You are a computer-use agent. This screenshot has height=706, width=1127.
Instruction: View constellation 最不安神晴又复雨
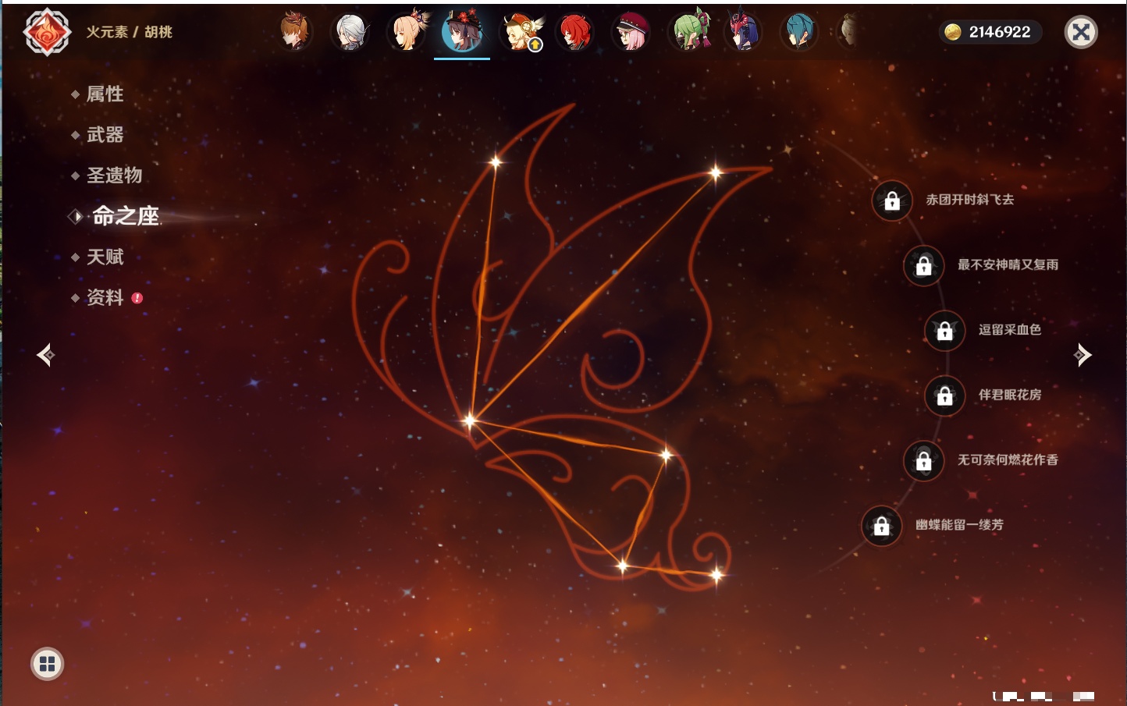click(x=1008, y=264)
